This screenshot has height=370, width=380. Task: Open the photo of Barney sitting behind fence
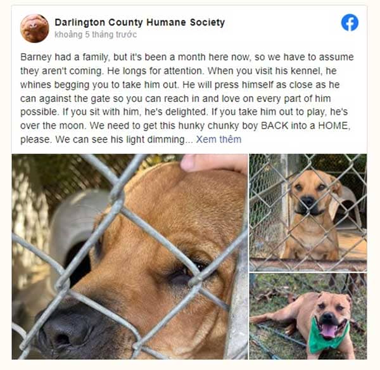coord(308,213)
